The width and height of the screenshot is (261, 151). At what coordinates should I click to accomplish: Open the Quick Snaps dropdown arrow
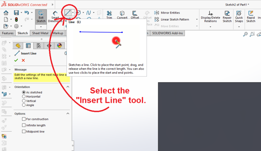pos(239,27)
